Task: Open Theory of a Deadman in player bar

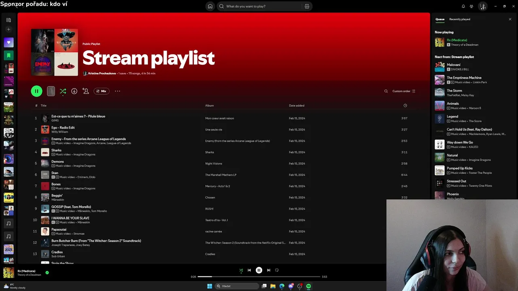Action: pos(29,275)
